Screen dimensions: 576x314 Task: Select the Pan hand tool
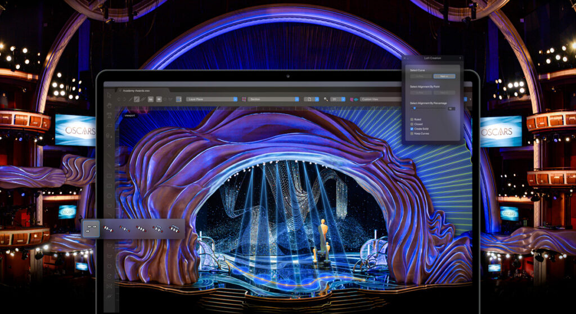pyautogui.click(x=109, y=106)
